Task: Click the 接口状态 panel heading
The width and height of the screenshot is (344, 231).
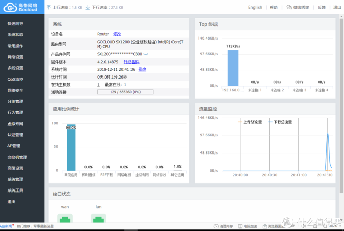Action: pyautogui.click(x=62, y=194)
